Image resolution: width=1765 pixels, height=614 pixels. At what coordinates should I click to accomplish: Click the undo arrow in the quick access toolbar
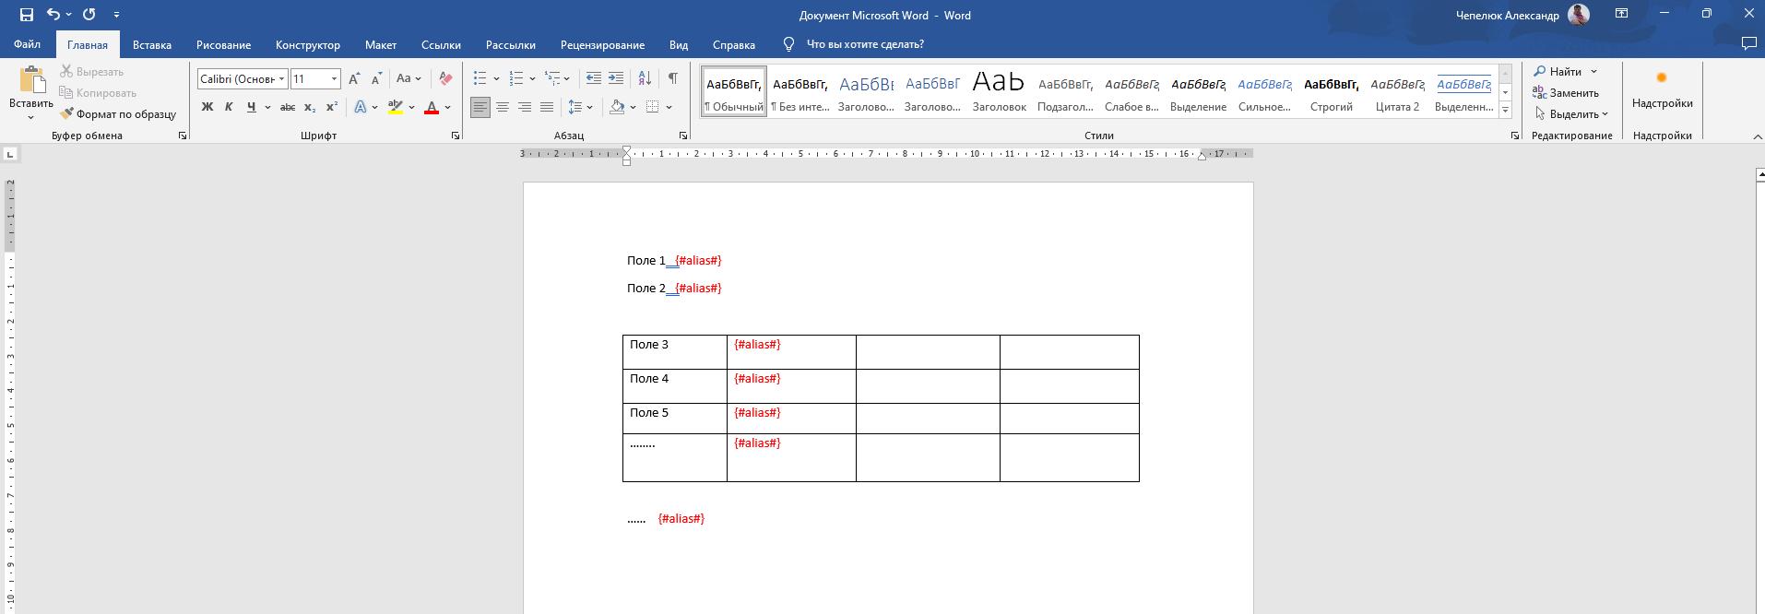click(53, 15)
